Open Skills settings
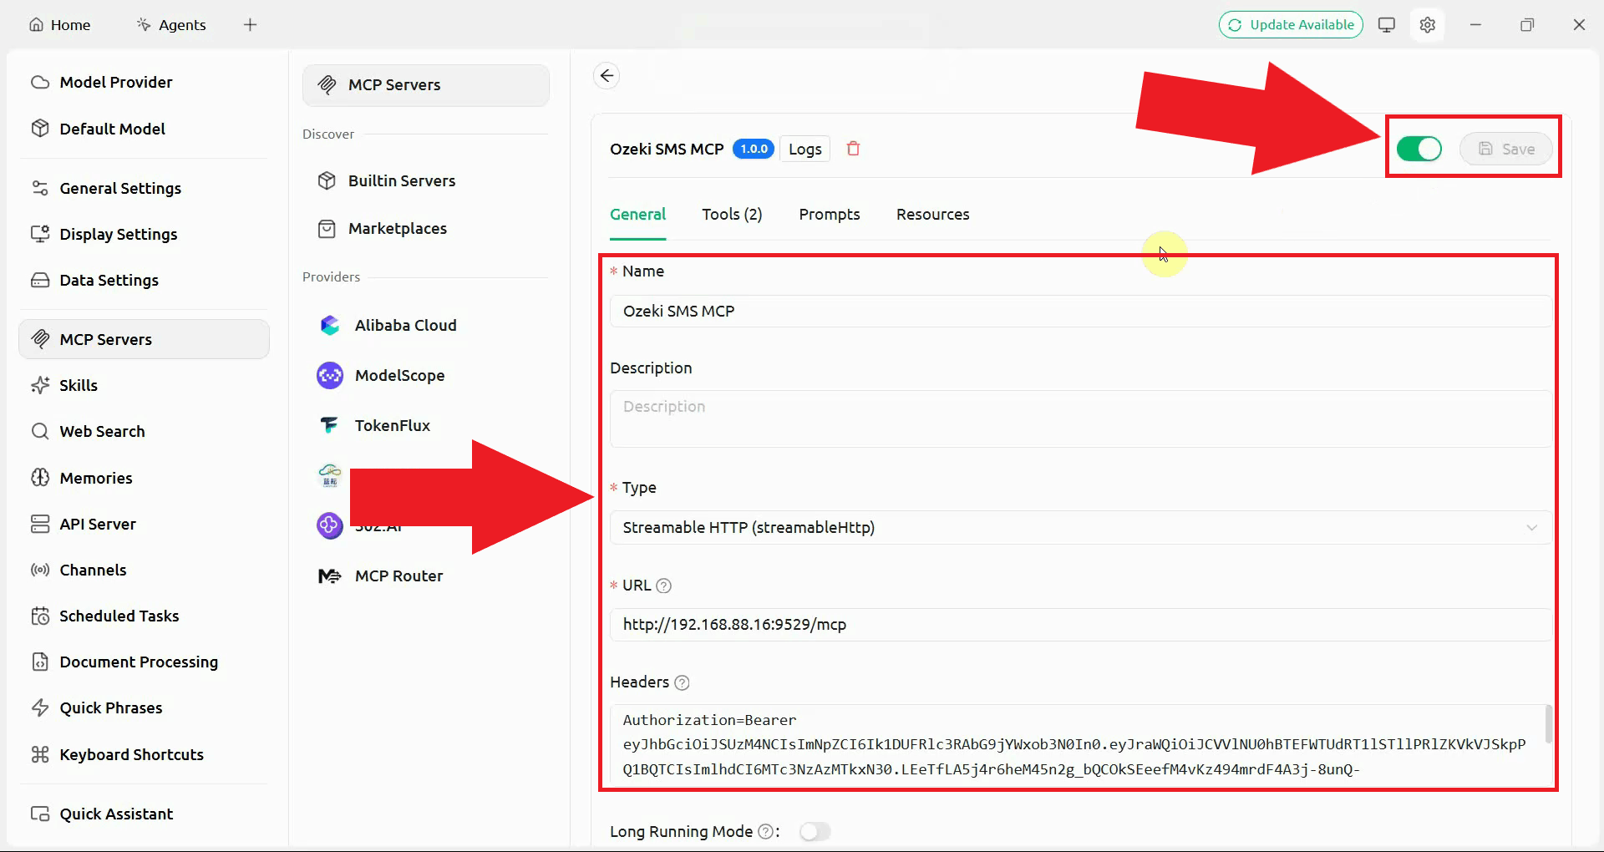The image size is (1604, 852). pos(144,385)
